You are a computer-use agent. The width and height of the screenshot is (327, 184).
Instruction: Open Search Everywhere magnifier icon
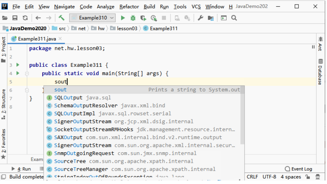click(x=234, y=18)
